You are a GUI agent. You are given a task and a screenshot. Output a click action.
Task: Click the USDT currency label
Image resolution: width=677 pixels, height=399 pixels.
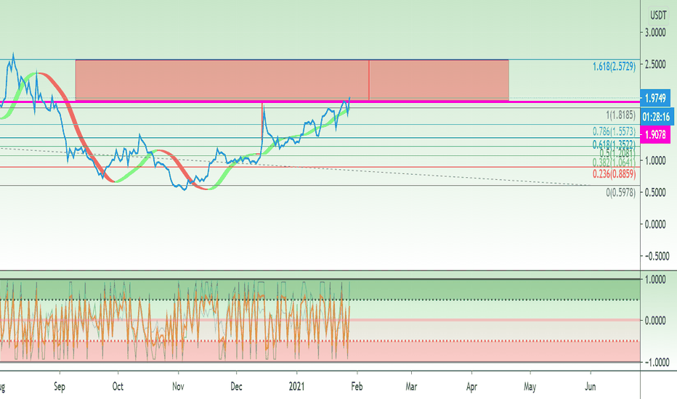(x=658, y=15)
